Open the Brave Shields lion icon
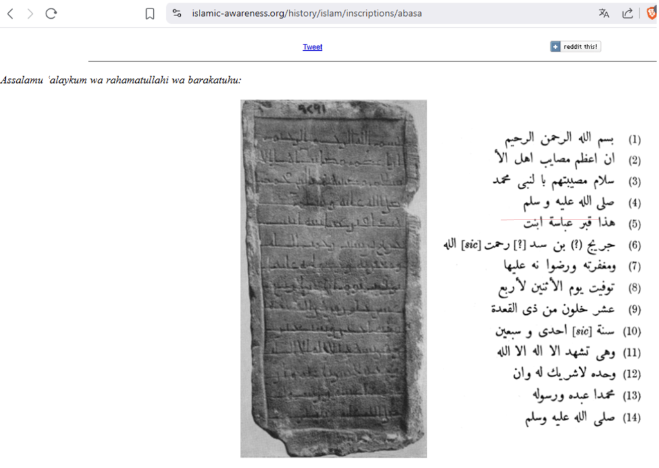 click(x=651, y=14)
